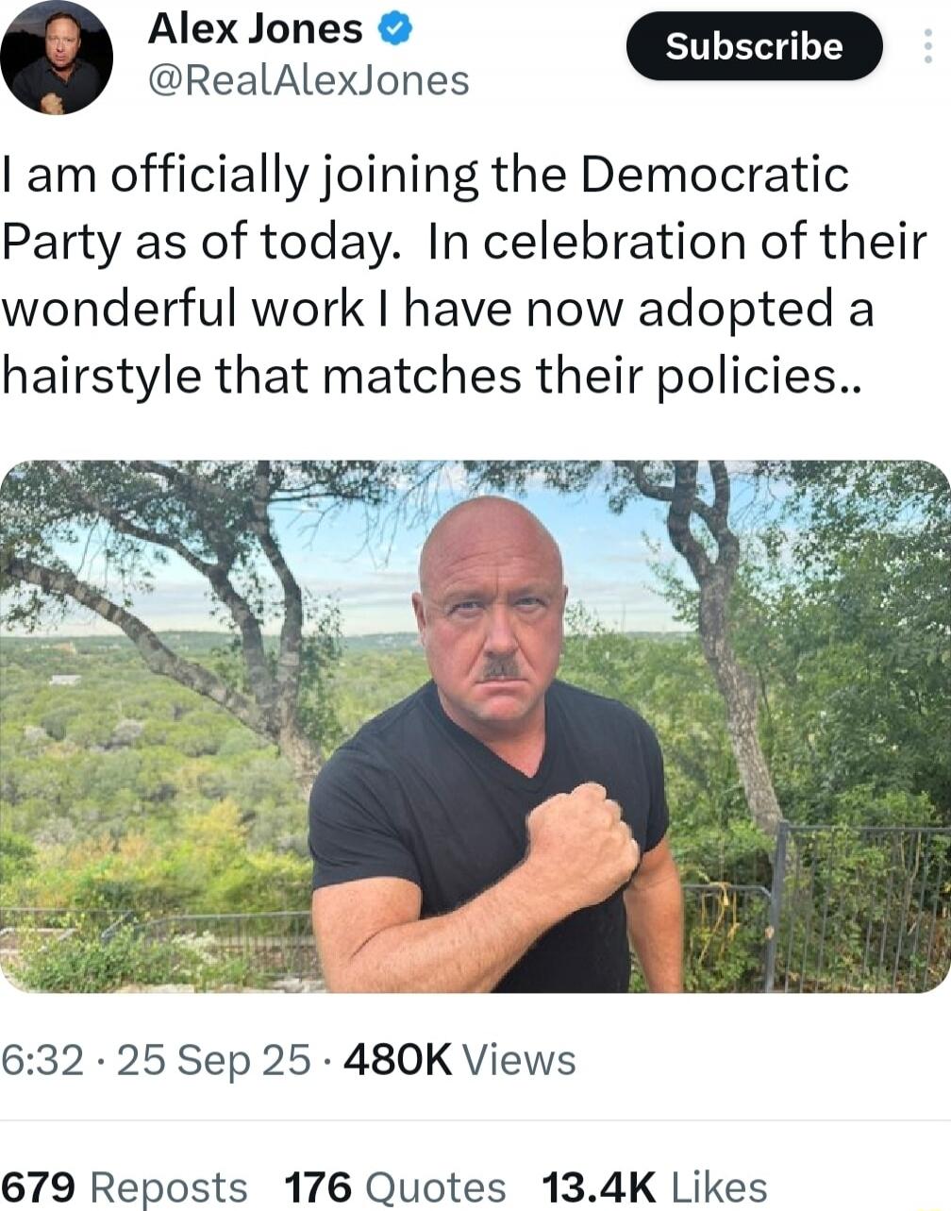Click the 679 repost count number
The image size is (951, 1211).
[38, 1186]
